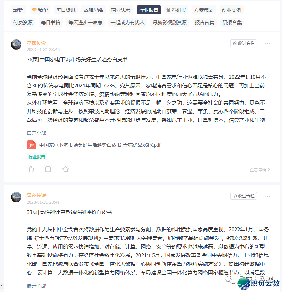Screen dimensions: 282x292
Task: Open comments on the 中国家电下沉市场 post
Action: coord(48,169)
